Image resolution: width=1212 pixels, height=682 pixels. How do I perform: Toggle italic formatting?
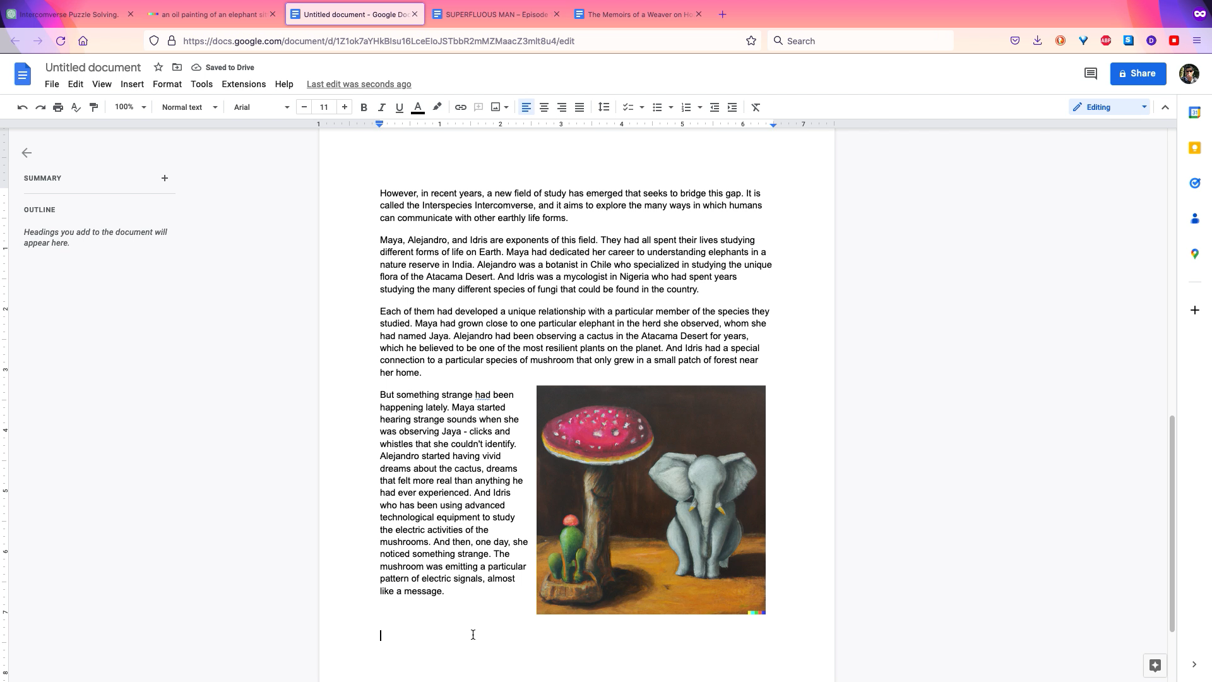[381, 107]
